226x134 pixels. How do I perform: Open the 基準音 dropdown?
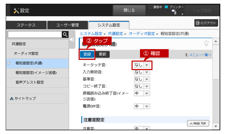(x=142, y=79)
